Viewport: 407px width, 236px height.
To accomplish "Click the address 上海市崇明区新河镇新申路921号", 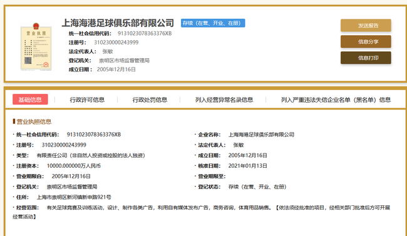I will [x=74, y=197].
